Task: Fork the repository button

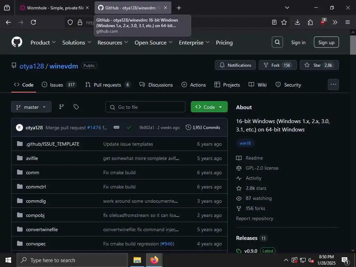Action: pos(277,65)
